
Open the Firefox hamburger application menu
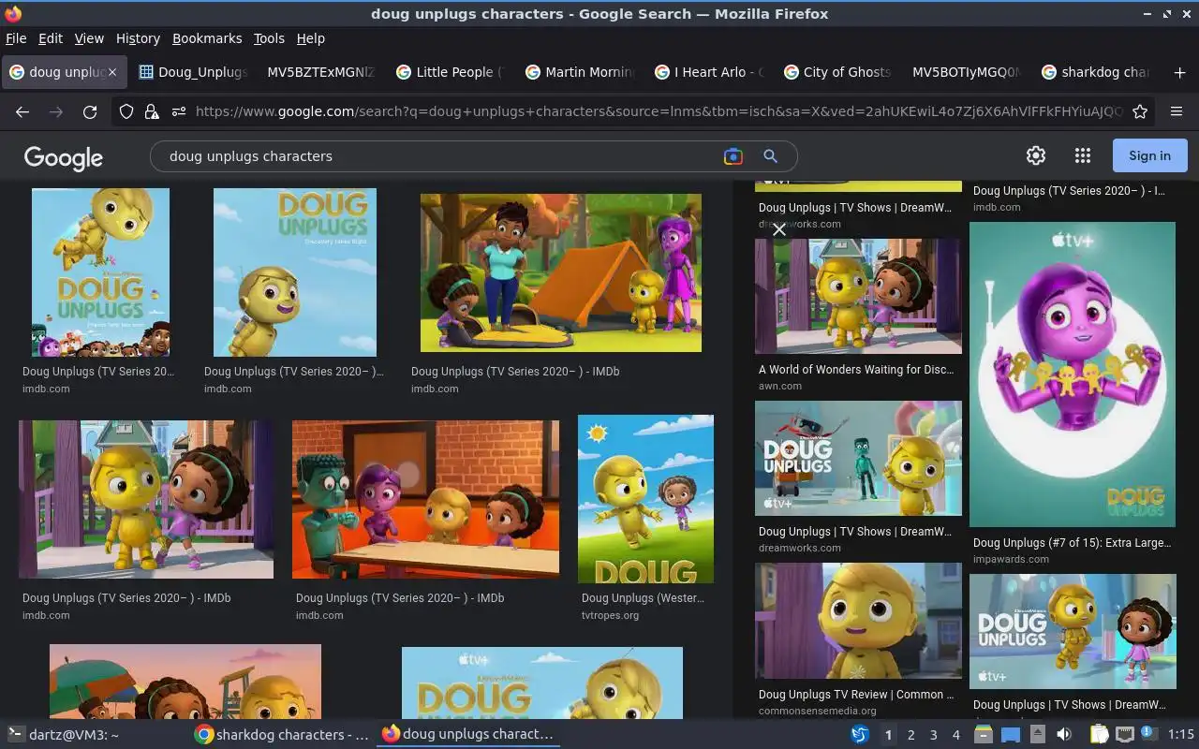pos(1177,111)
